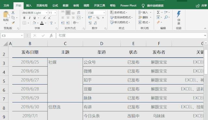208x120 pixels.
Task: Open 单元格样式 cell styles menu
Action: tap(120, 22)
